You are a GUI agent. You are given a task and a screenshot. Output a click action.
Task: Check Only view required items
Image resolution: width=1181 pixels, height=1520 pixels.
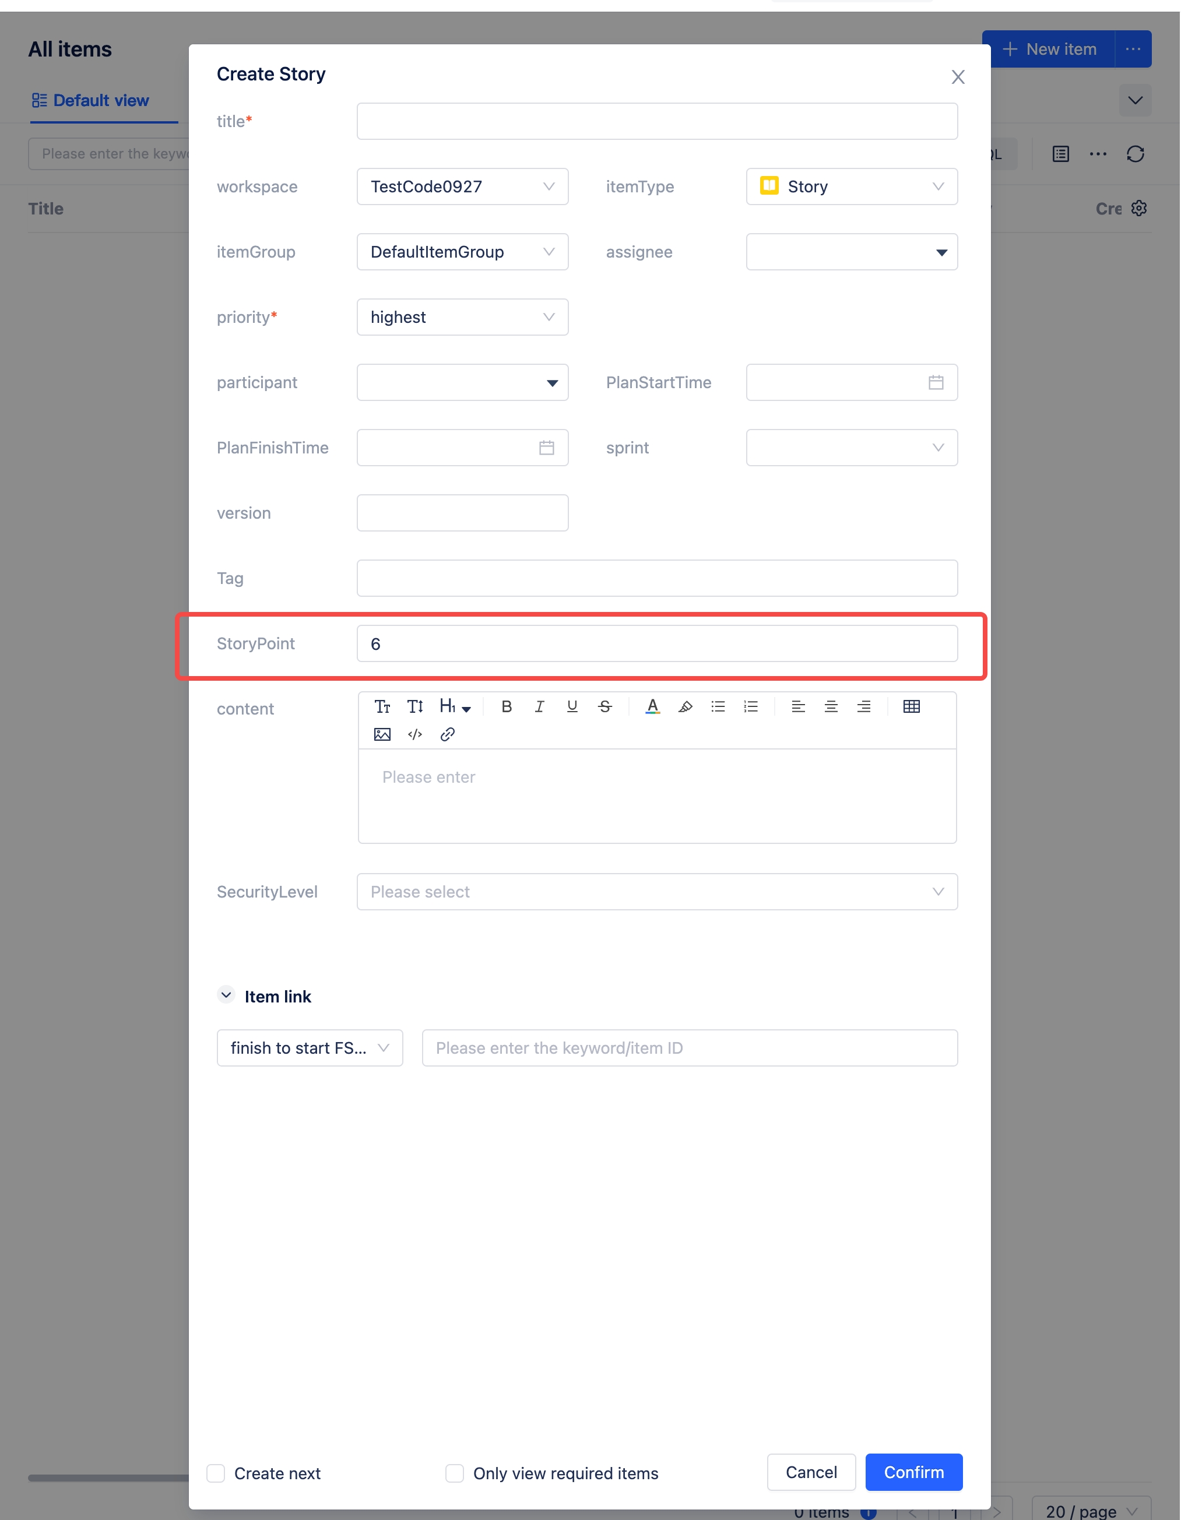click(x=455, y=1473)
